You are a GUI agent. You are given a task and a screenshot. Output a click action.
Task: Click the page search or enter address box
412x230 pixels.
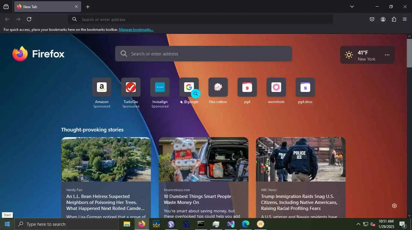[x=204, y=54]
